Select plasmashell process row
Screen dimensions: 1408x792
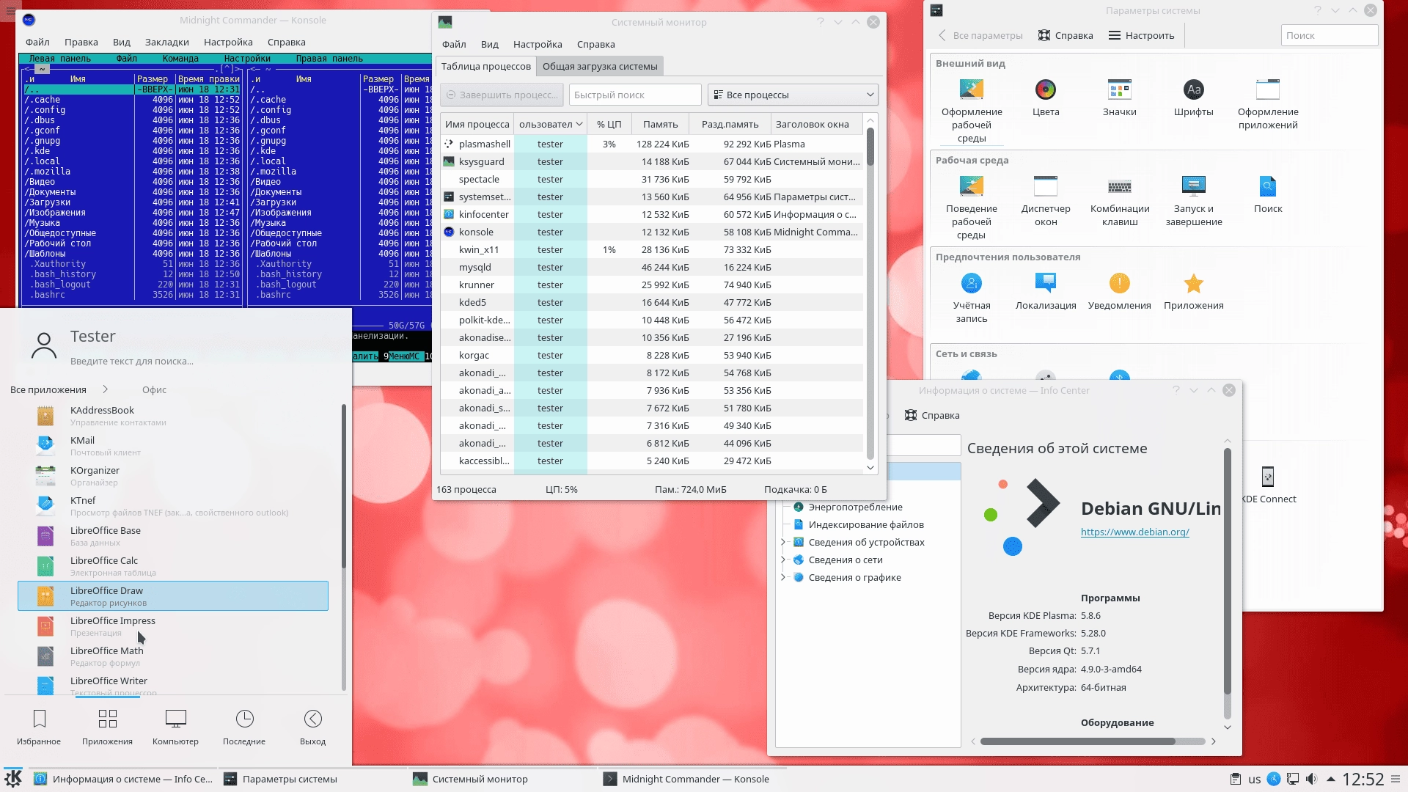[651, 144]
